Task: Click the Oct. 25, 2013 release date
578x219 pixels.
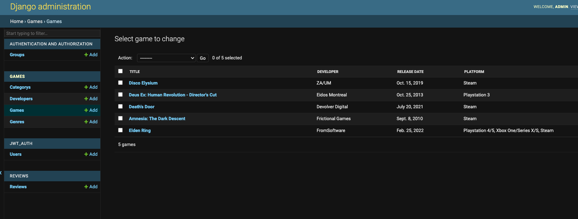Action: 410,95
